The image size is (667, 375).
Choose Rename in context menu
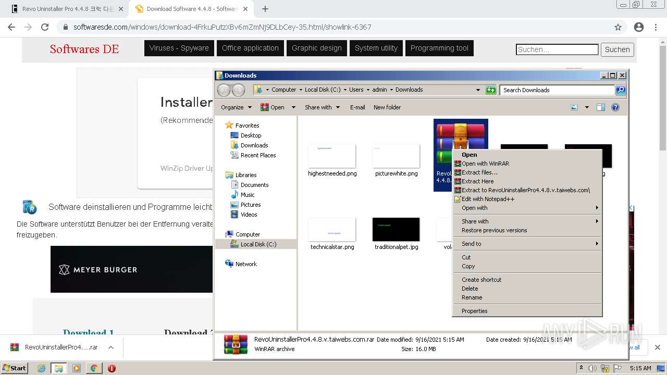pyautogui.click(x=527, y=297)
